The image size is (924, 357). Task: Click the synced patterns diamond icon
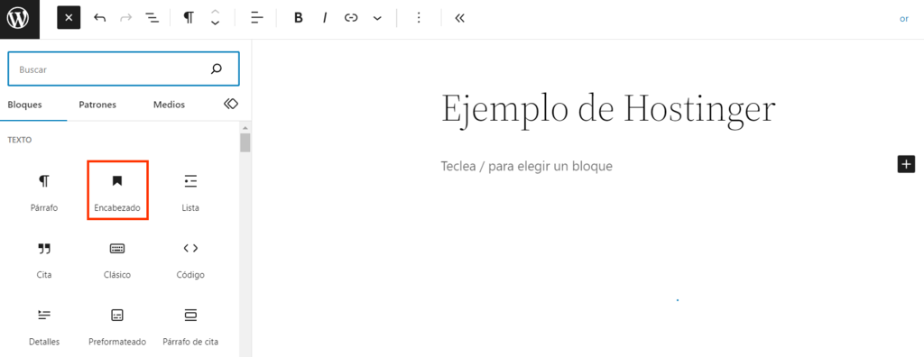tap(230, 105)
